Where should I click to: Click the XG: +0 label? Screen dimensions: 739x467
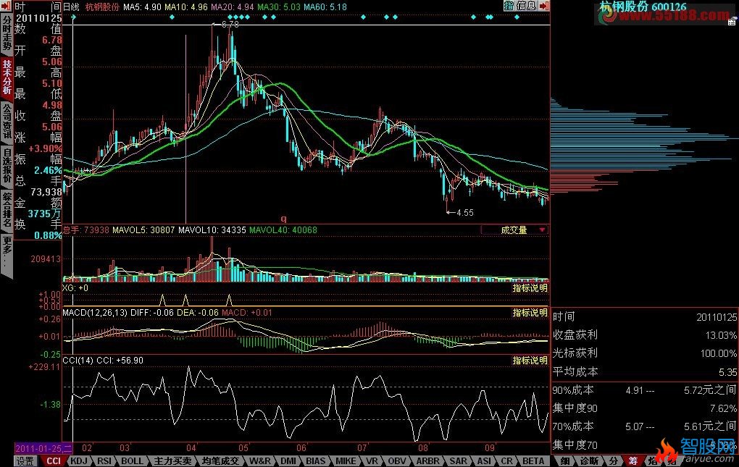click(75, 287)
